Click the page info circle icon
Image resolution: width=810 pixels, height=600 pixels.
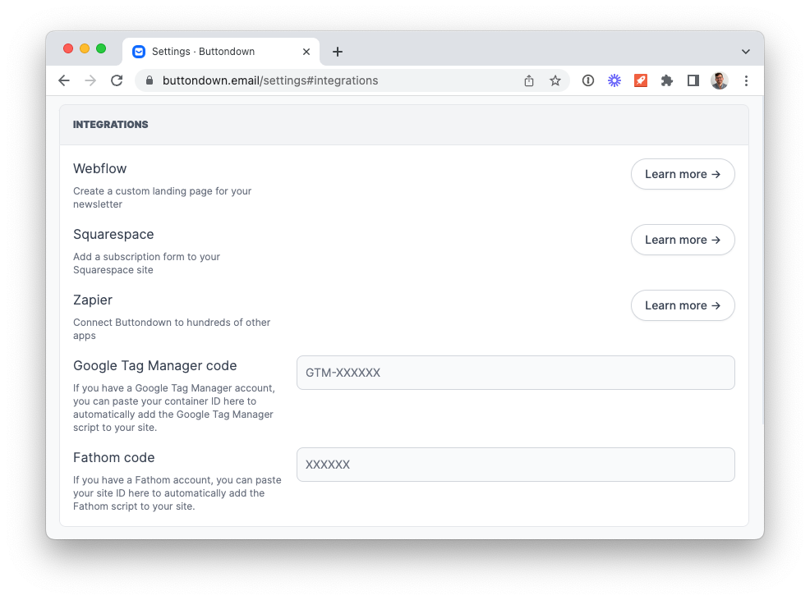click(x=587, y=80)
